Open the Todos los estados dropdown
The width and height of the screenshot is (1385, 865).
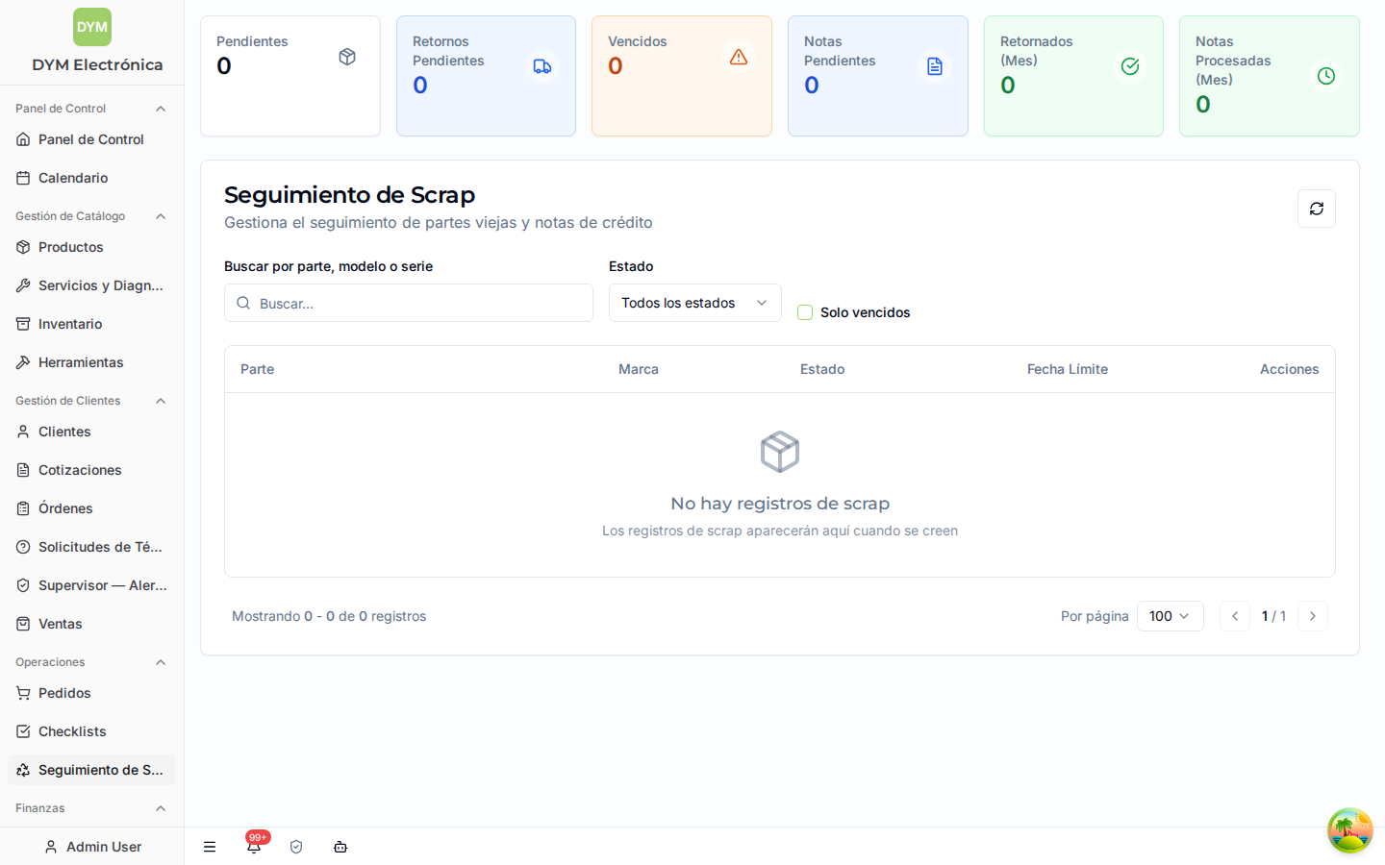point(694,303)
